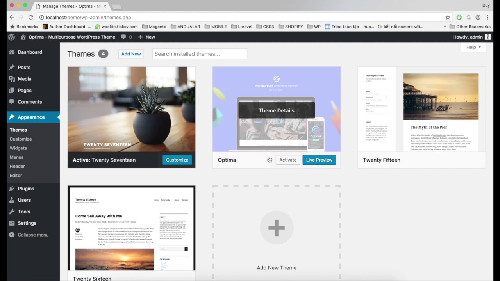
Task: Select the Appearance menu
Action: coord(33,117)
